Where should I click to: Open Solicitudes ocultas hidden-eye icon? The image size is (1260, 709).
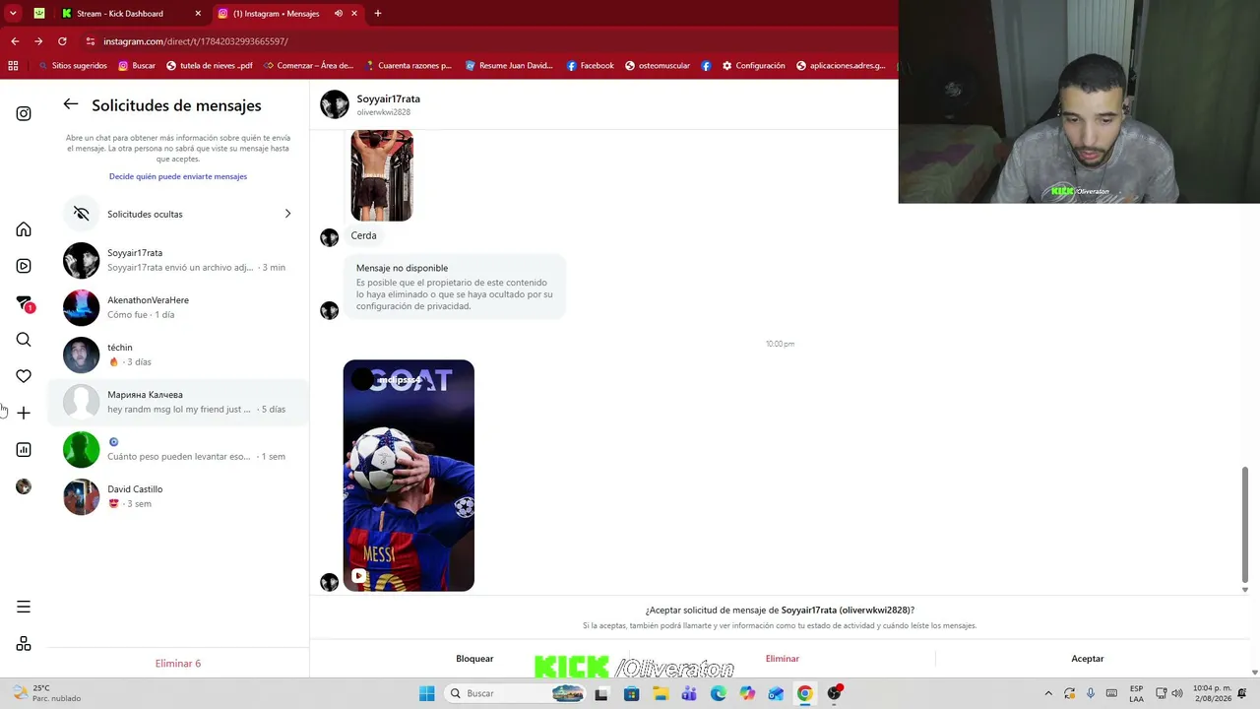tap(82, 214)
